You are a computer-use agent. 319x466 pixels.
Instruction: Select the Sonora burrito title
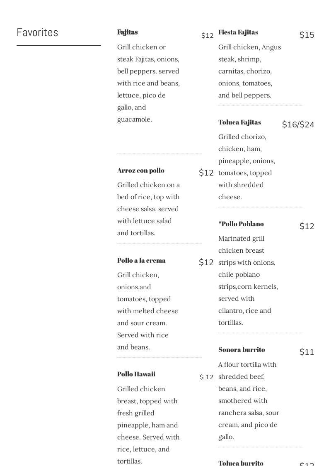[242, 349]
